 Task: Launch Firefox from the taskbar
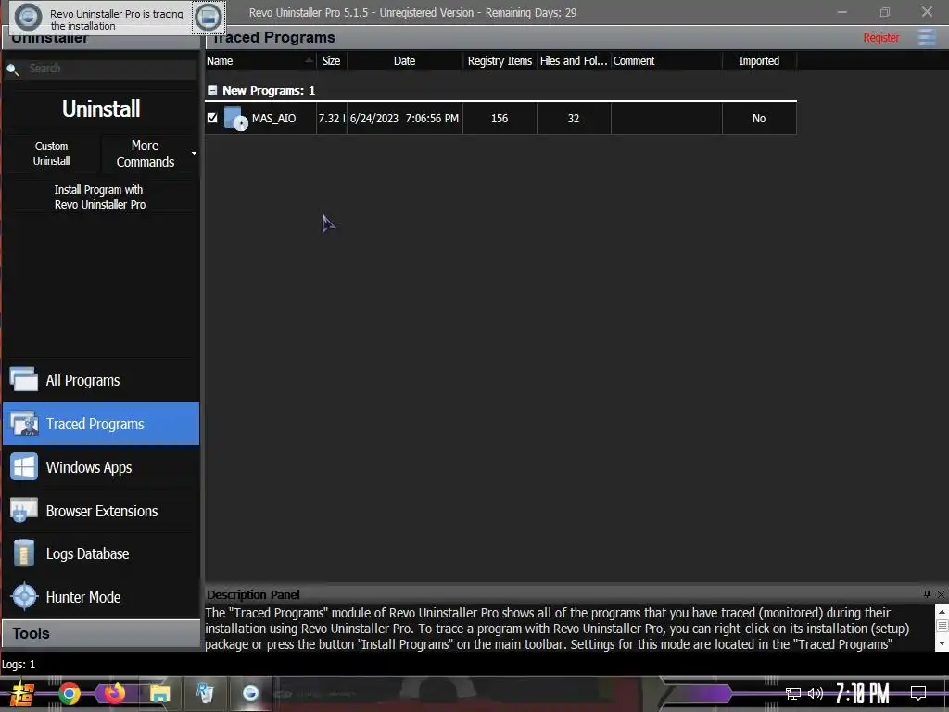click(114, 693)
